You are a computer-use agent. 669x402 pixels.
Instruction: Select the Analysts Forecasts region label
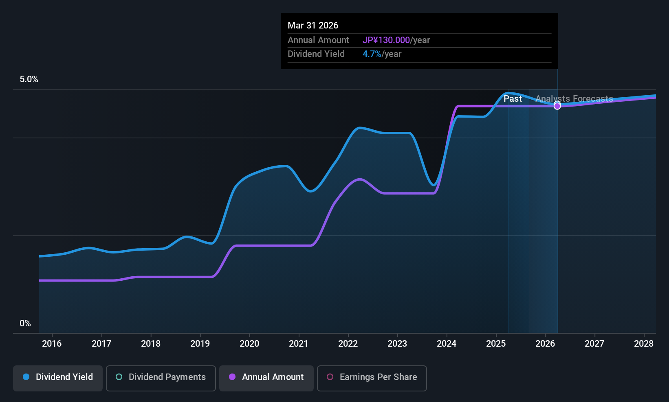(574, 98)
